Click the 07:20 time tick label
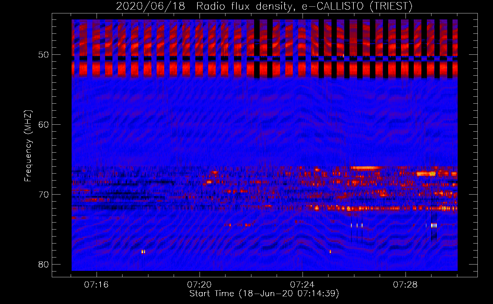The height and width of the screenshot is (304, 493). point(200,285)
